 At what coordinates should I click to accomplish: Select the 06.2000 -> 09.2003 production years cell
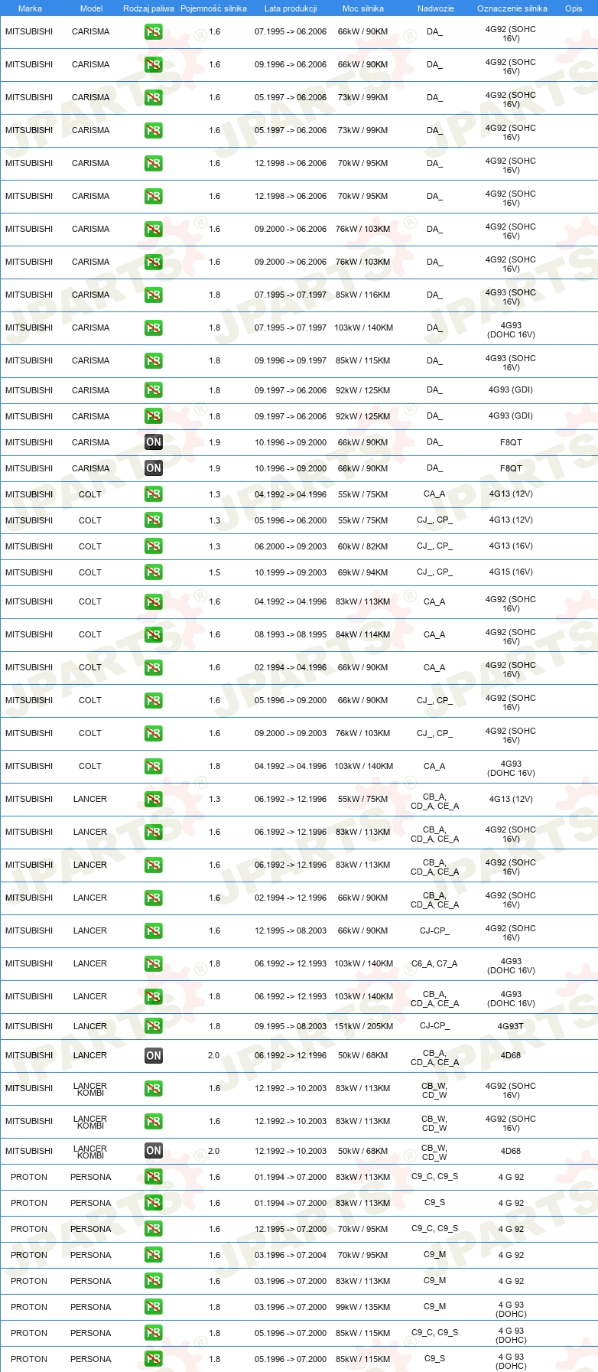(291, 546)
